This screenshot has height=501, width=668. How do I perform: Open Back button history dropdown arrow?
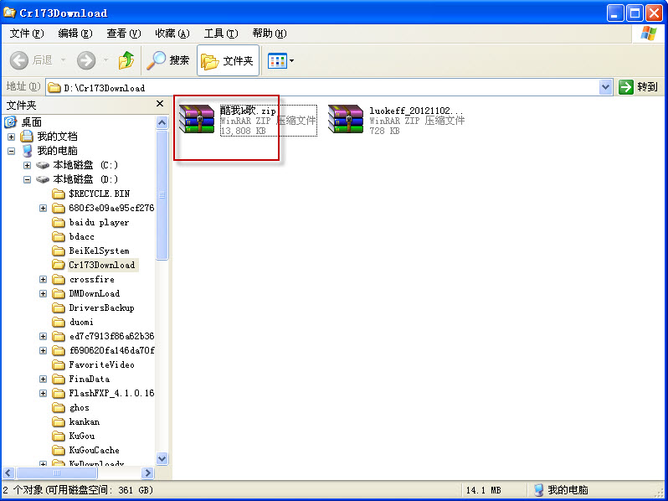pyautogui.click(x=63, y=60)
